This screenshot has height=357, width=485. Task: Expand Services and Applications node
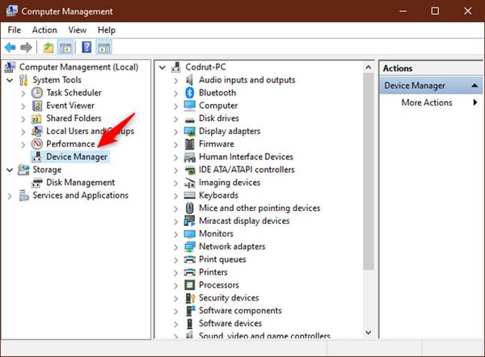(10, 195)
